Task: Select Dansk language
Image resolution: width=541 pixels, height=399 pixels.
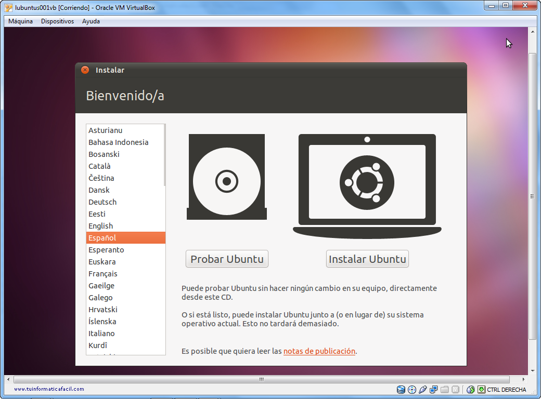Action: tap(125, 190)
